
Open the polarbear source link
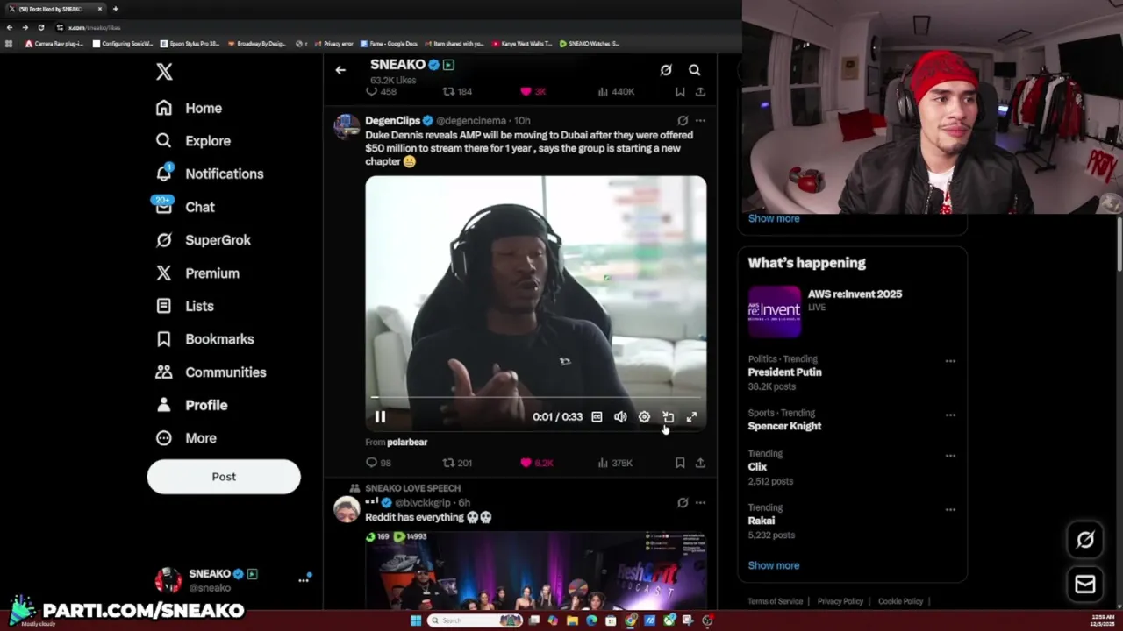tap(407, 443)
